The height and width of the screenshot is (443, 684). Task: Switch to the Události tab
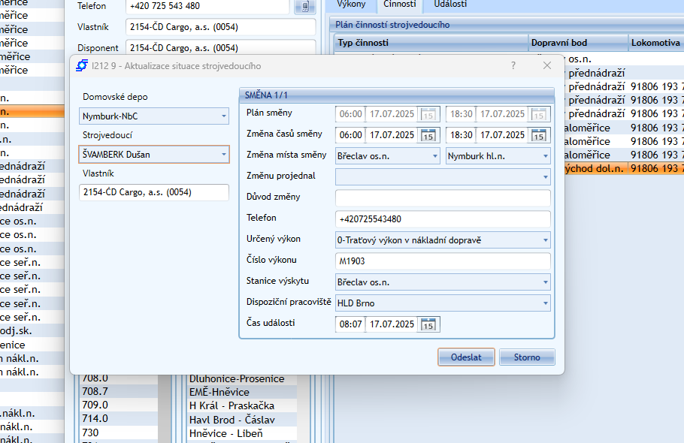450,5
